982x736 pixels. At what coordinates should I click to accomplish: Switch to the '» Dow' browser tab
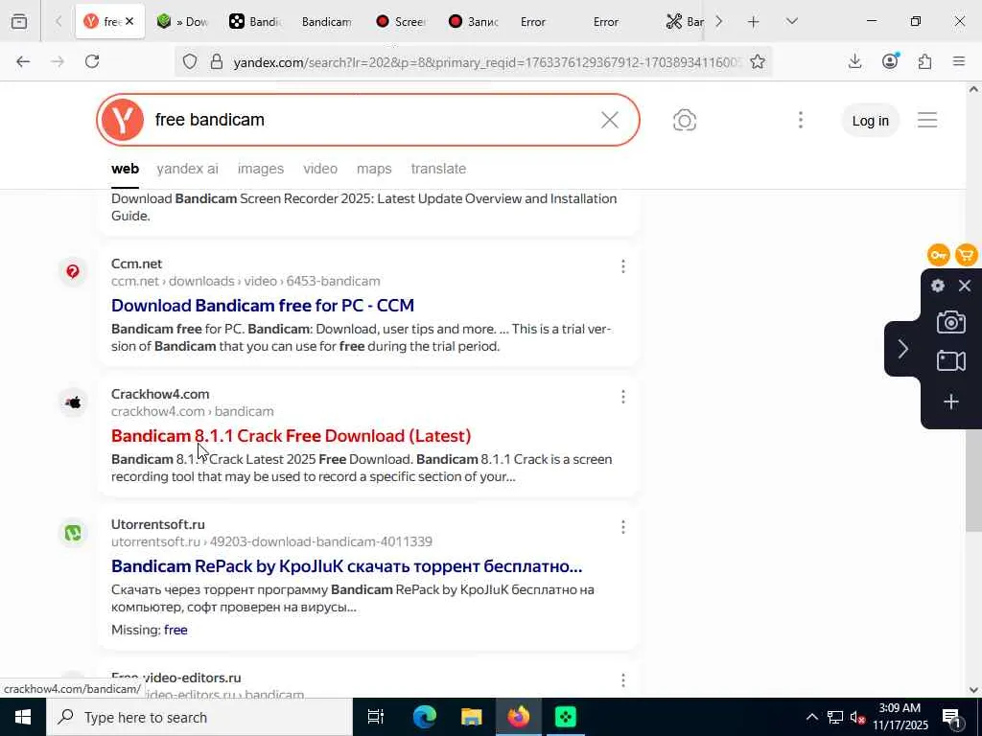(181, 22)
